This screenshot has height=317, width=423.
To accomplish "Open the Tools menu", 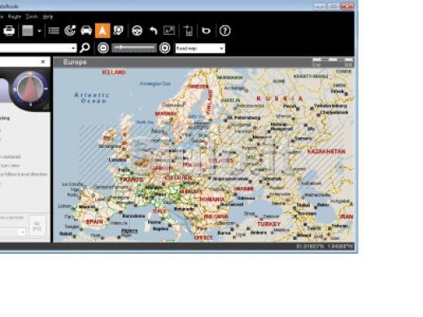I will coord(32,16).
